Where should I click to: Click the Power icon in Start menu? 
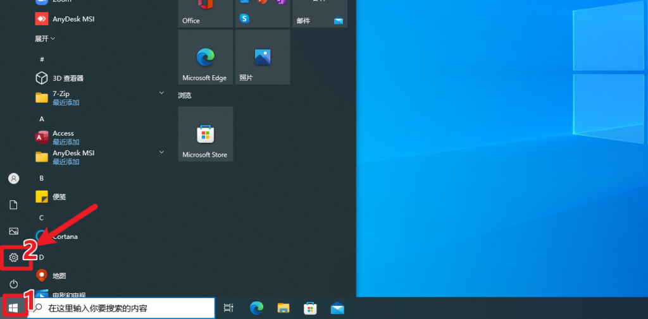(13, 284)
